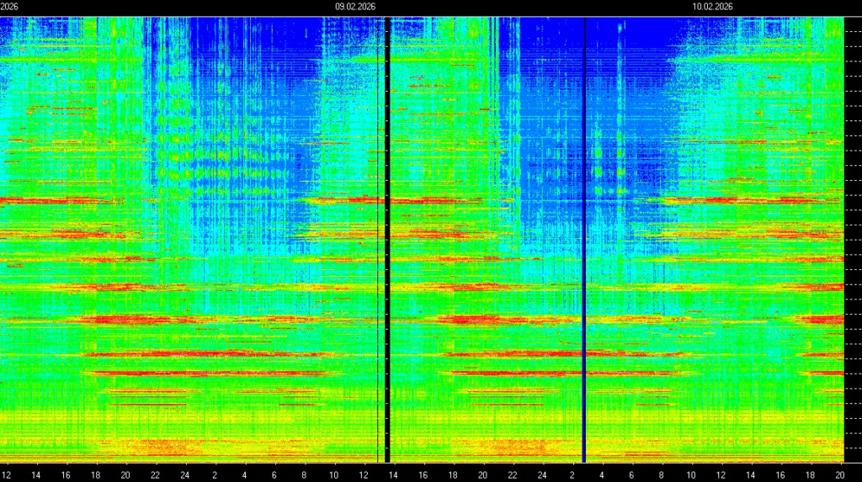Click hour 6 label on 09.02.2026
The height and width of the screenshot is (482, 862).
[274, 475]
